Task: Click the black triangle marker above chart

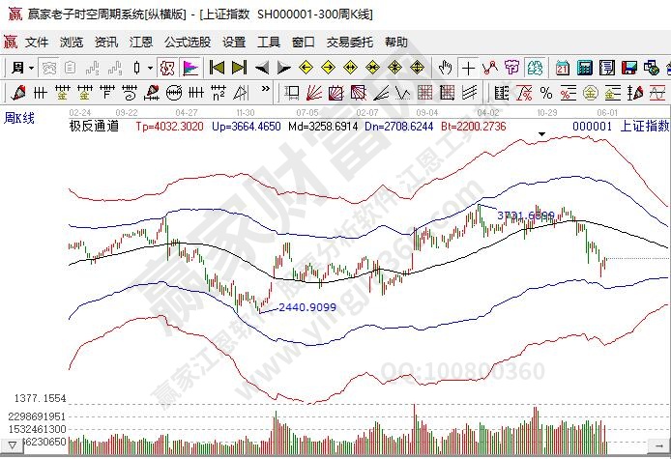Action: click(x=543, y=135)
